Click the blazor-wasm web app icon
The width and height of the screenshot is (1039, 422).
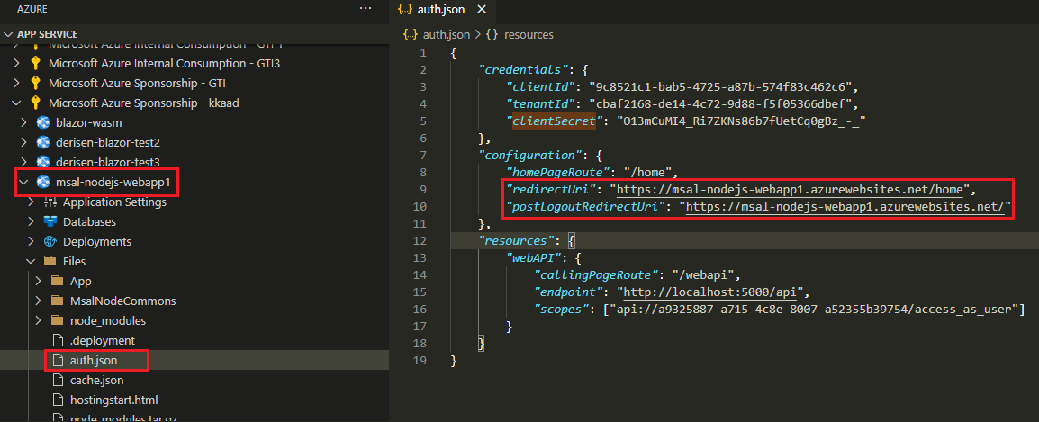point(44,122)
